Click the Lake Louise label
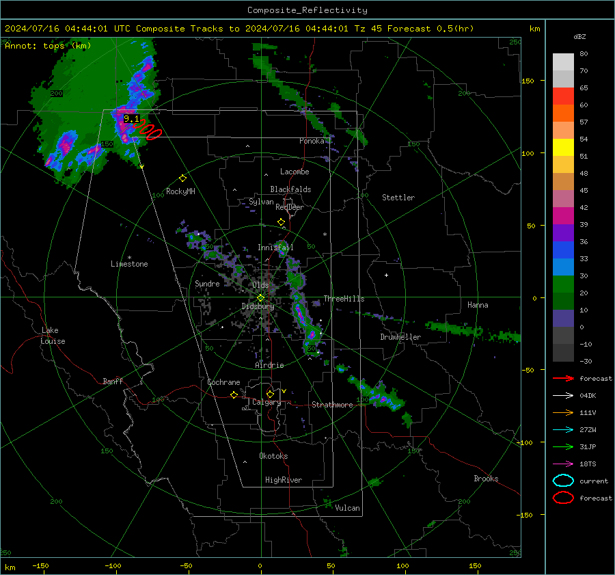 53,336
